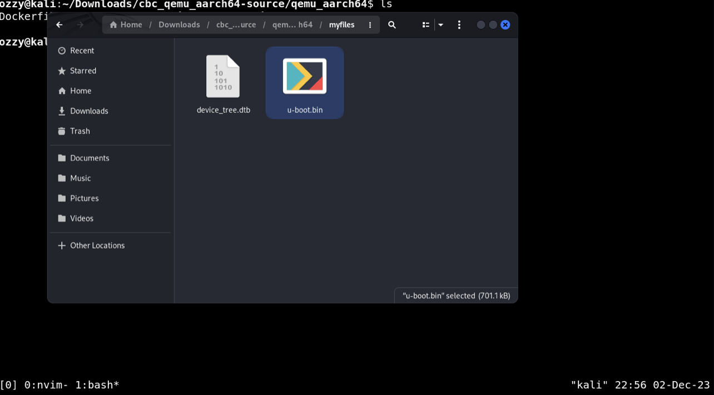The height and width of the screenshot is (395, 714).
Task: Click the plus icon beside Other Locations
Action: coord(62,245)
